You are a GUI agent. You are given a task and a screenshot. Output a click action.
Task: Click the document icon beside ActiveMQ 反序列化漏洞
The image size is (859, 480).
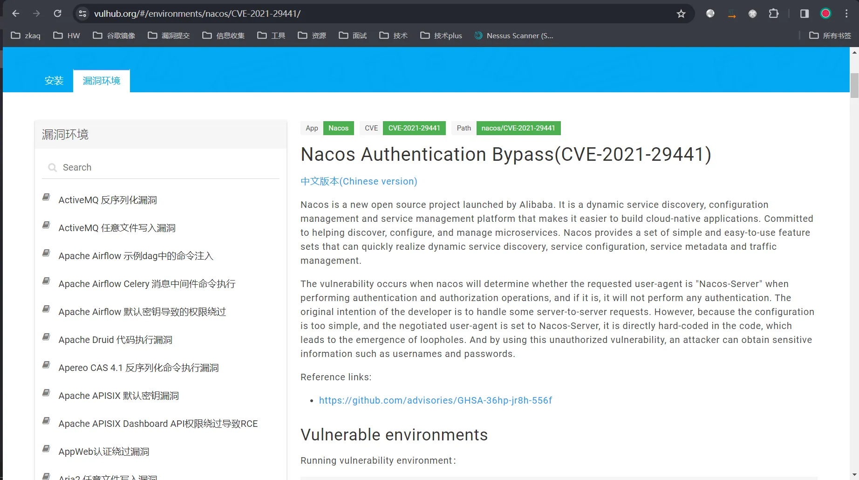(46, 197)
